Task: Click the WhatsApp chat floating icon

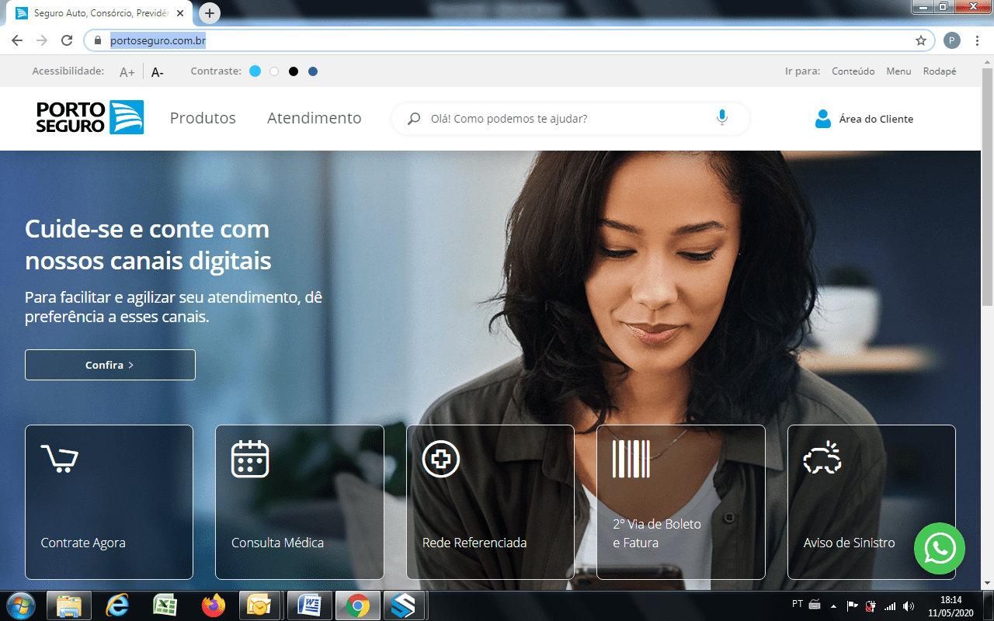Action: point(940,549)
